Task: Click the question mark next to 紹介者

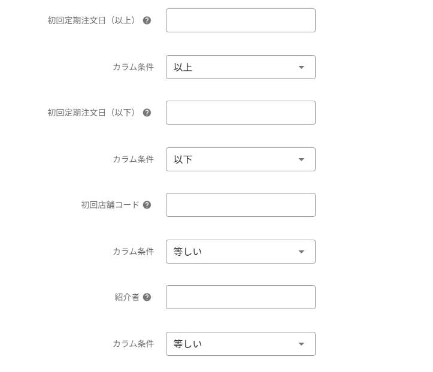Action: (x=147, y=297)
